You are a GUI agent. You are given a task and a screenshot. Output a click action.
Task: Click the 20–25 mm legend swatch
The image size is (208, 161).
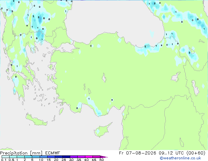pyautogui.click(x=59, y=157)
